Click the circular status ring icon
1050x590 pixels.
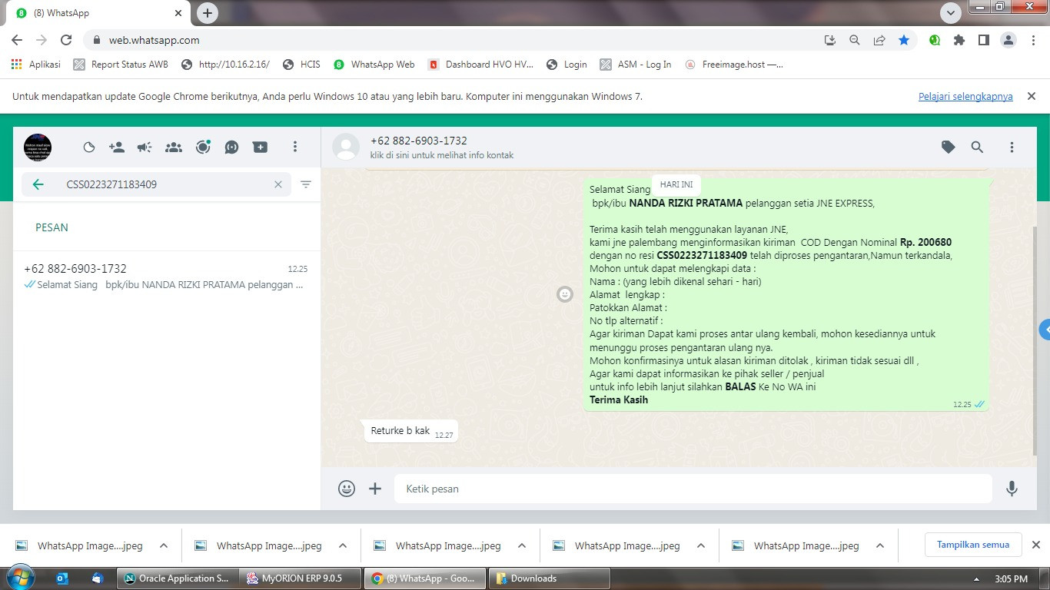[203, 147]
